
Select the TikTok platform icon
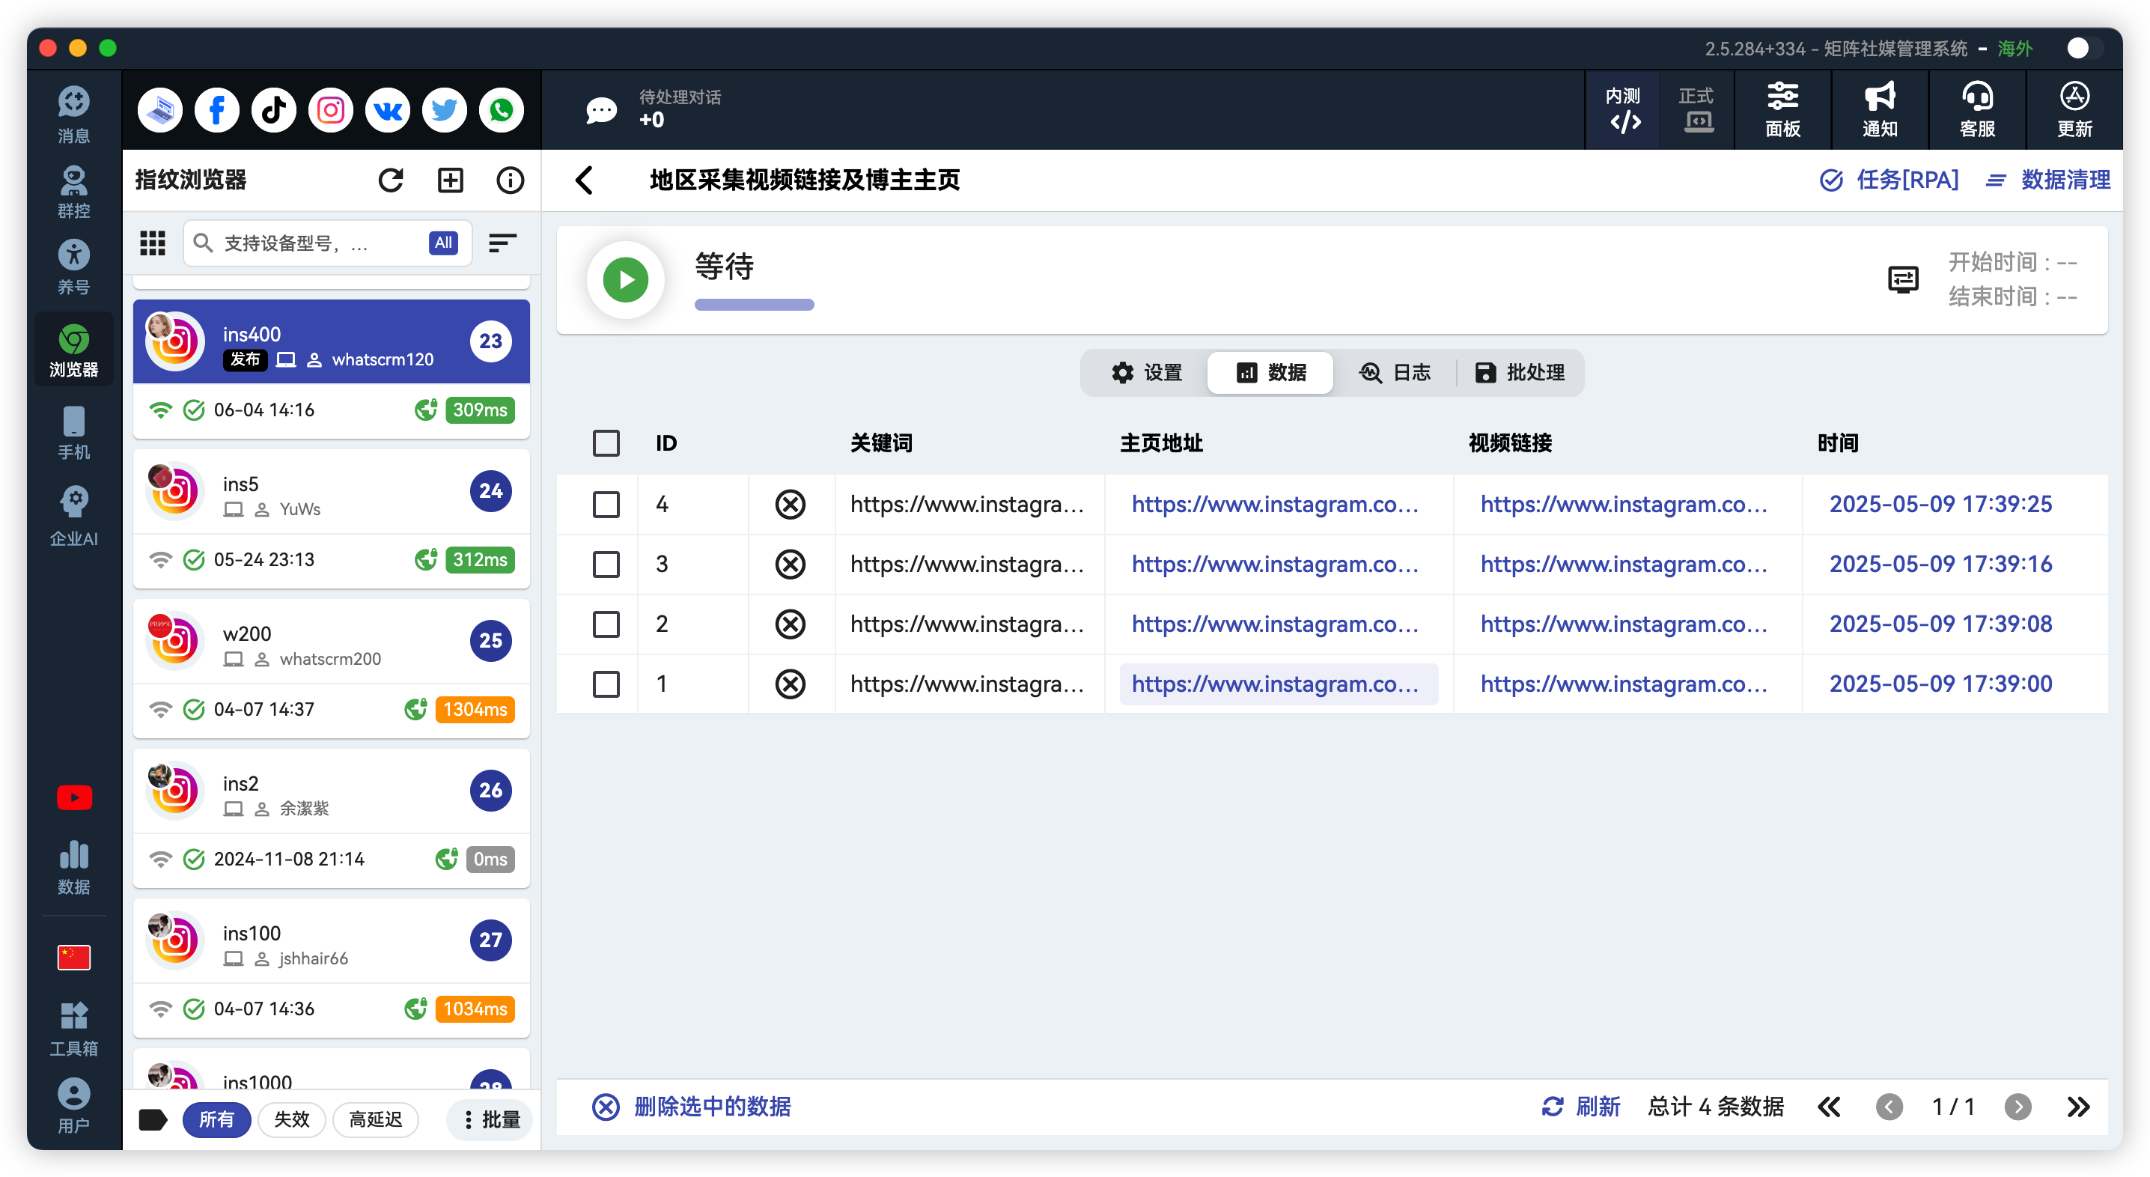pos(273,109)
